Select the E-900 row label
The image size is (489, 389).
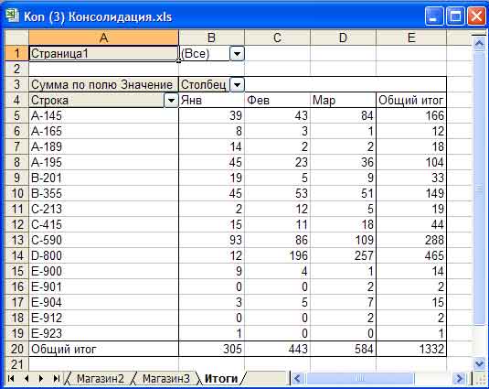(103, 271)
